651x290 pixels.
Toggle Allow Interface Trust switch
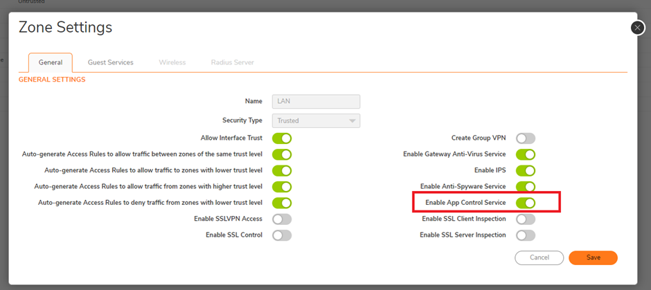coord(282,138)
